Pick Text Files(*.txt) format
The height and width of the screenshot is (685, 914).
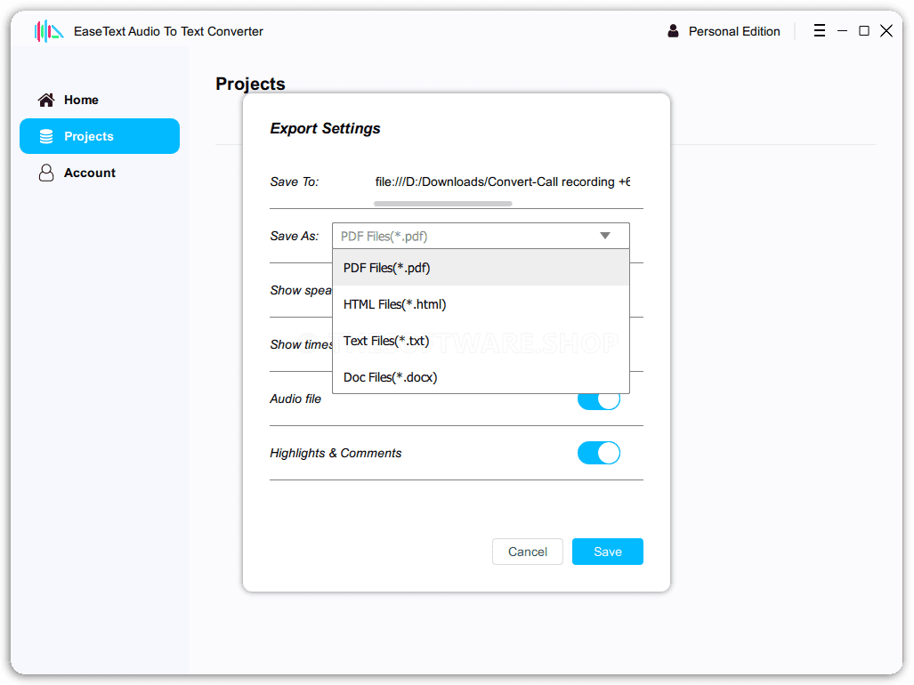(x=481, y=341)
